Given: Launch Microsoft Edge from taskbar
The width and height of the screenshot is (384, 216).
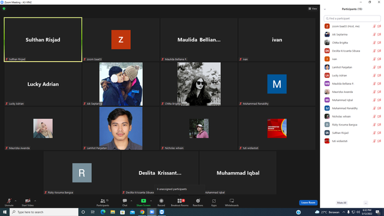Looking at the screenshot, I should (x=103, y=212).
